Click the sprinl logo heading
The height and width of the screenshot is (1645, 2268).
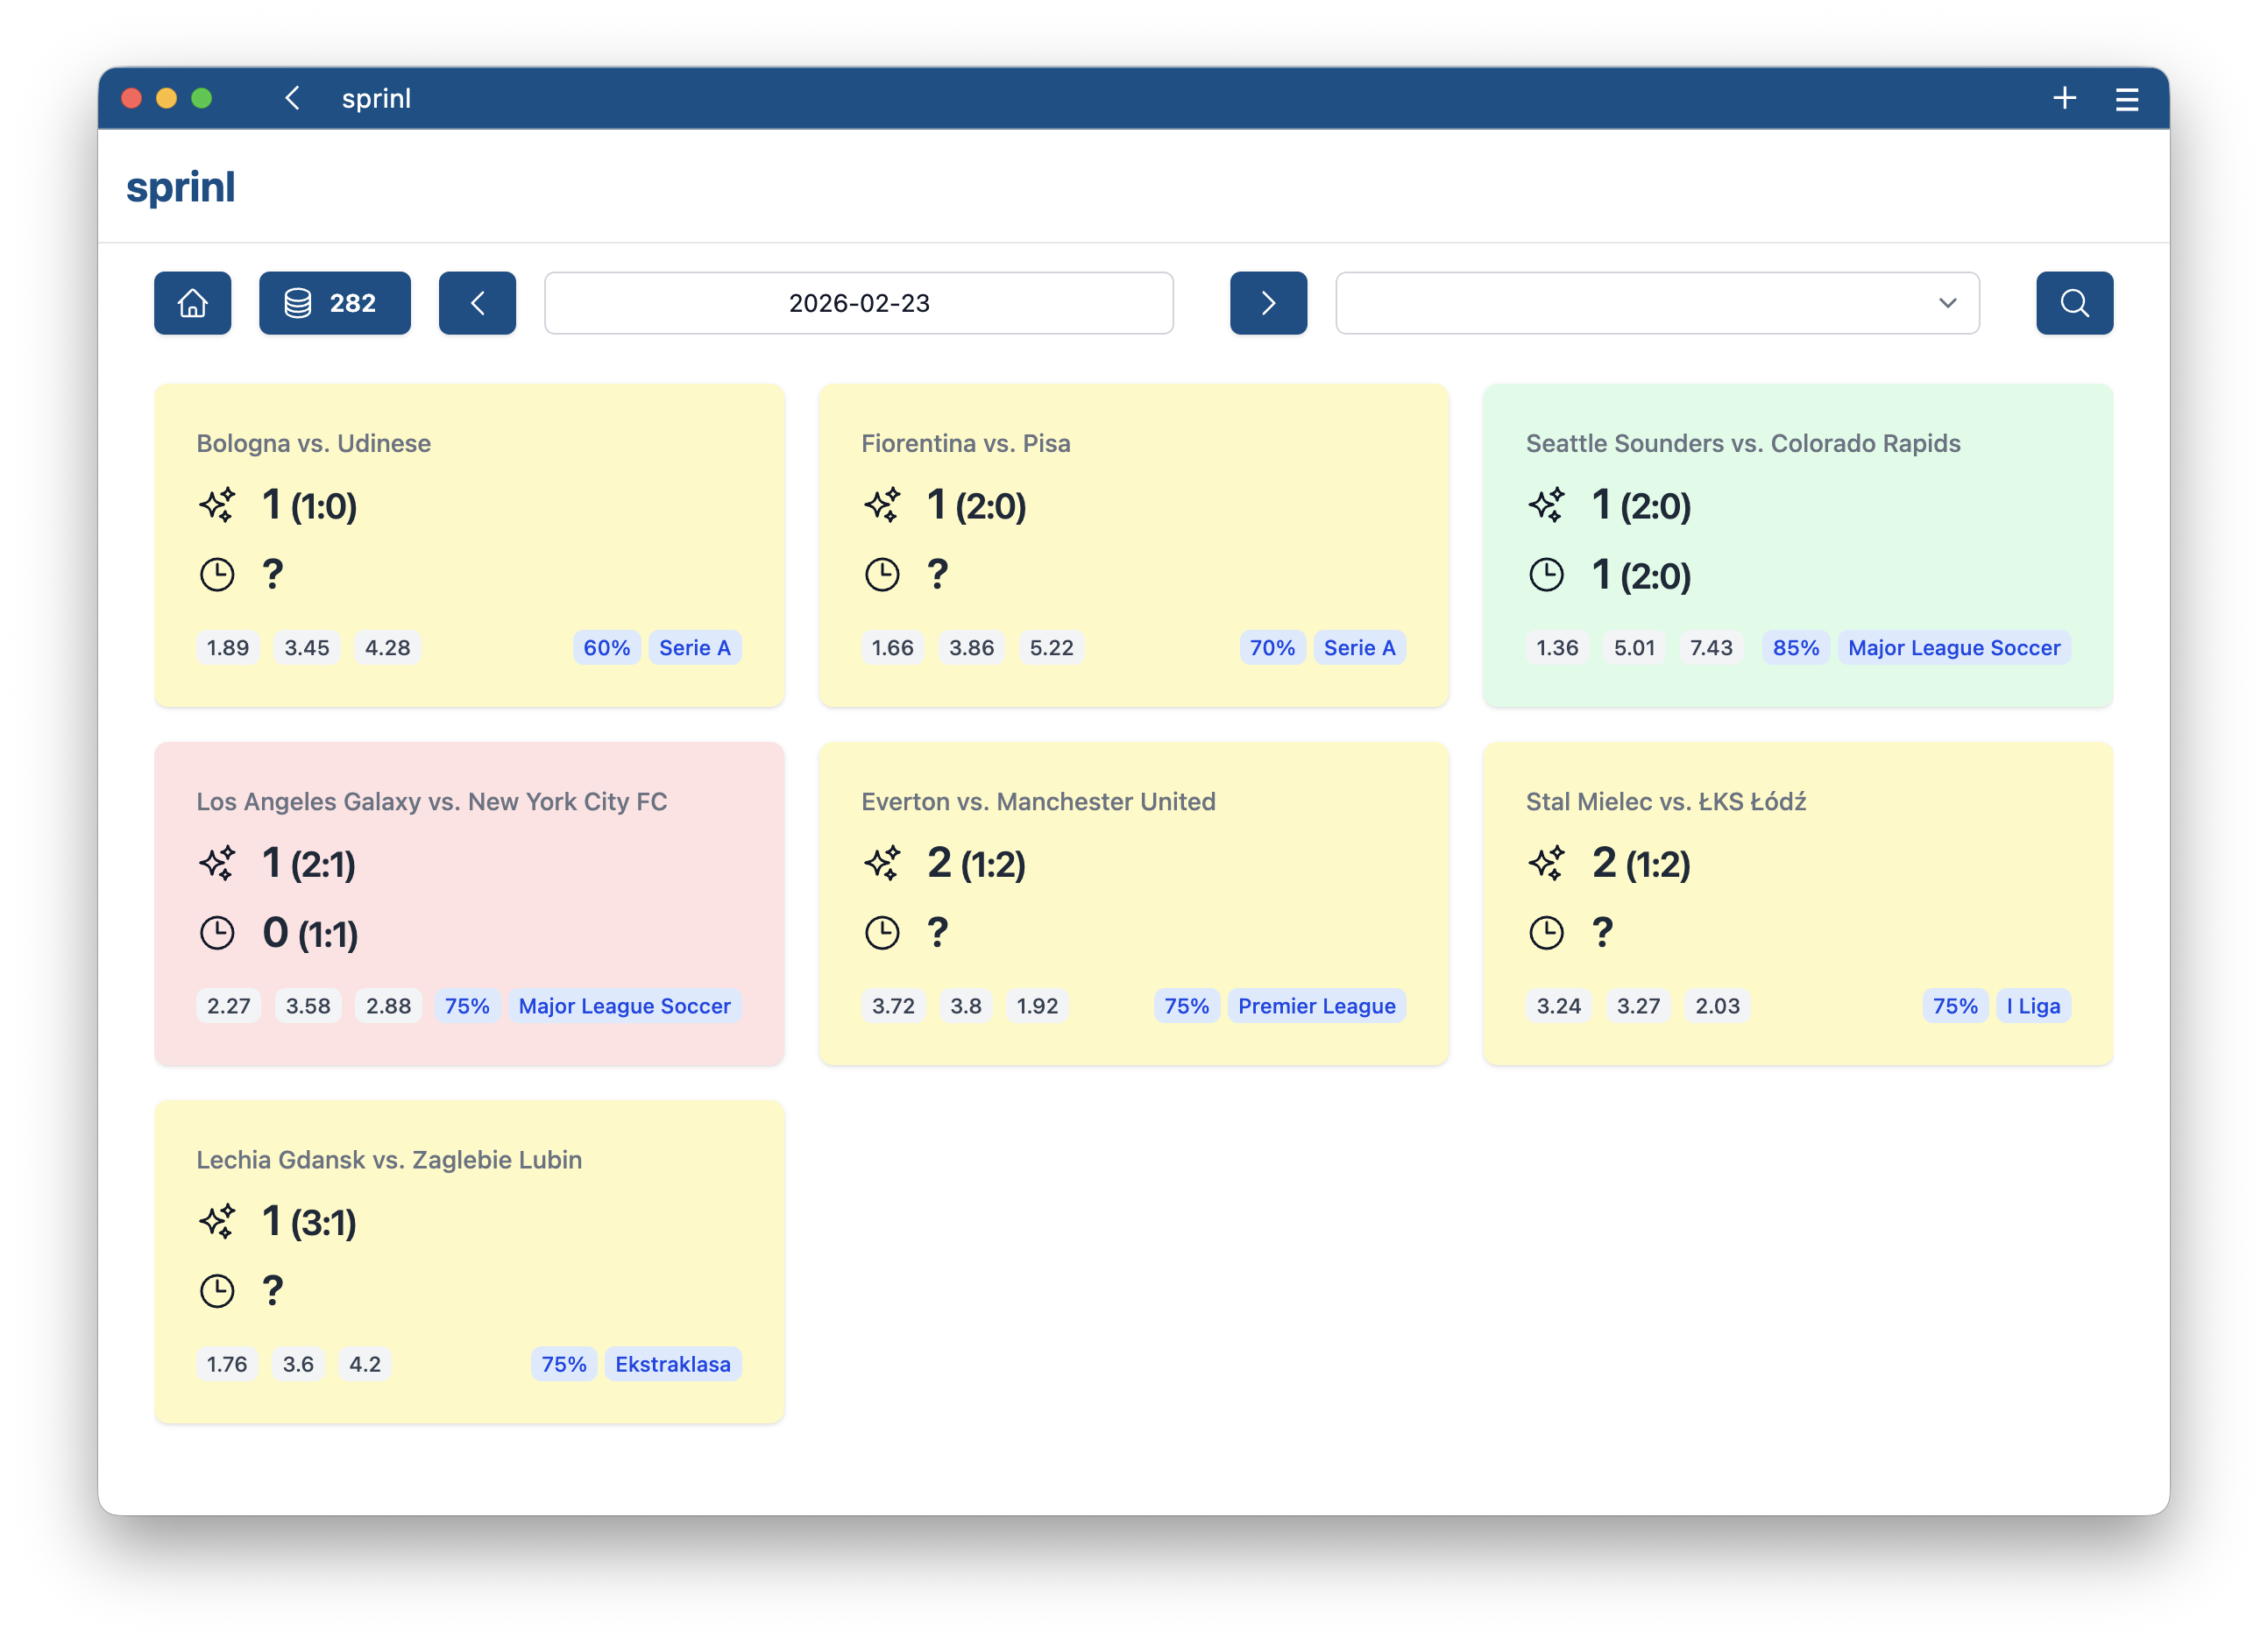click(x=181, y=187)
